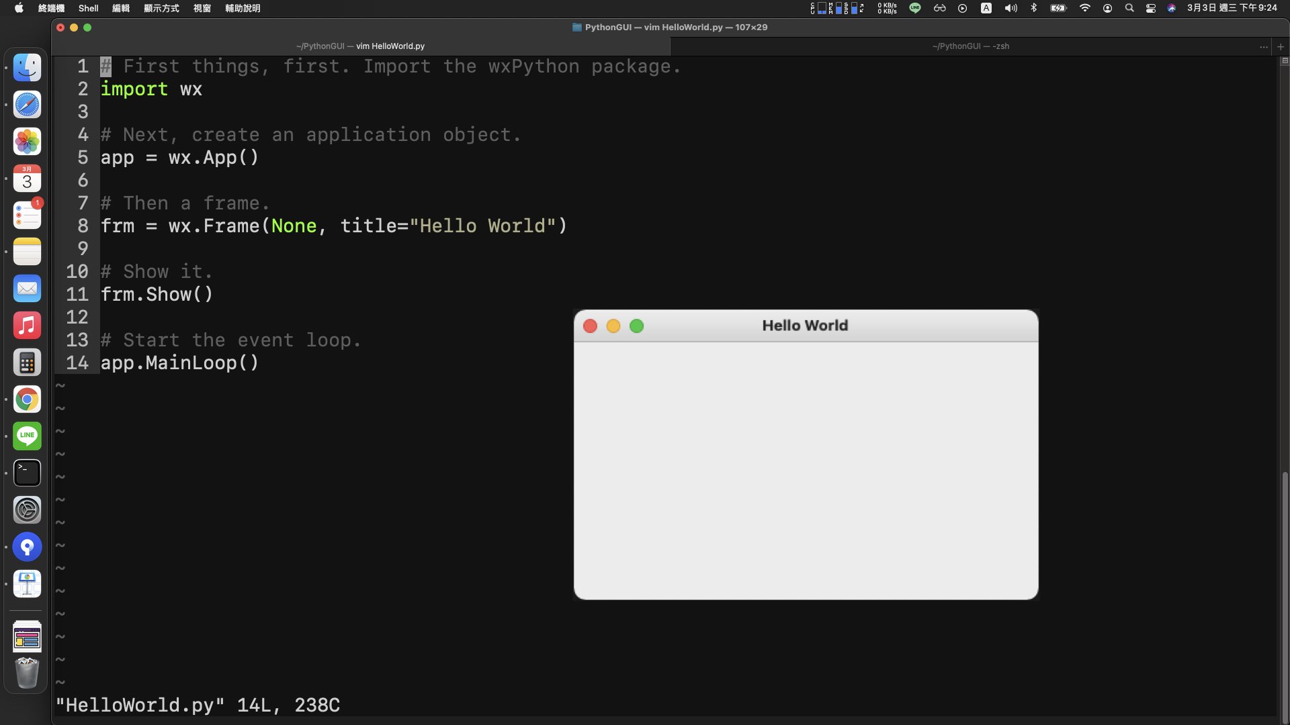
Task: Minimize the Hello World window
Action: click(x=613, y=326)
